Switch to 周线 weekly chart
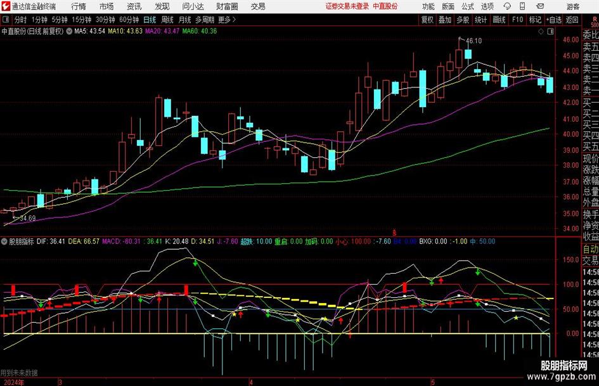 pos(167,20)
